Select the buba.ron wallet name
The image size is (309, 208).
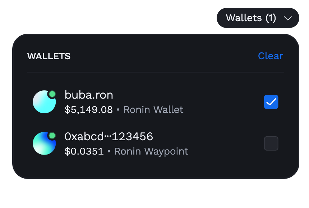click(89, 95)
